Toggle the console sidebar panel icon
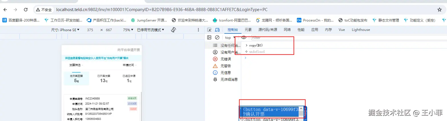447x121 pixels. pyautogui.click(x=209, y=37)
